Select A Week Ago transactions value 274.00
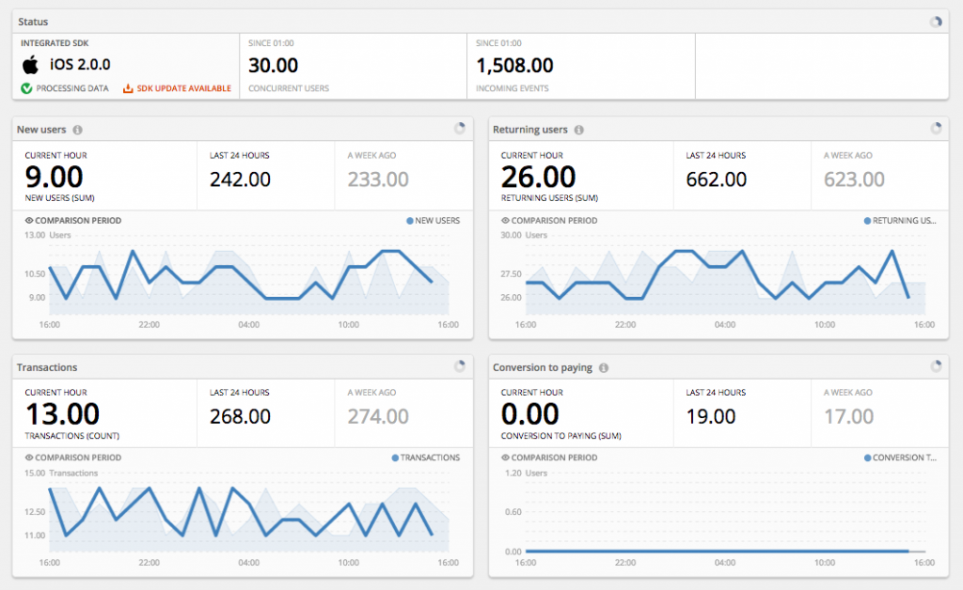 tap(378, 416)
